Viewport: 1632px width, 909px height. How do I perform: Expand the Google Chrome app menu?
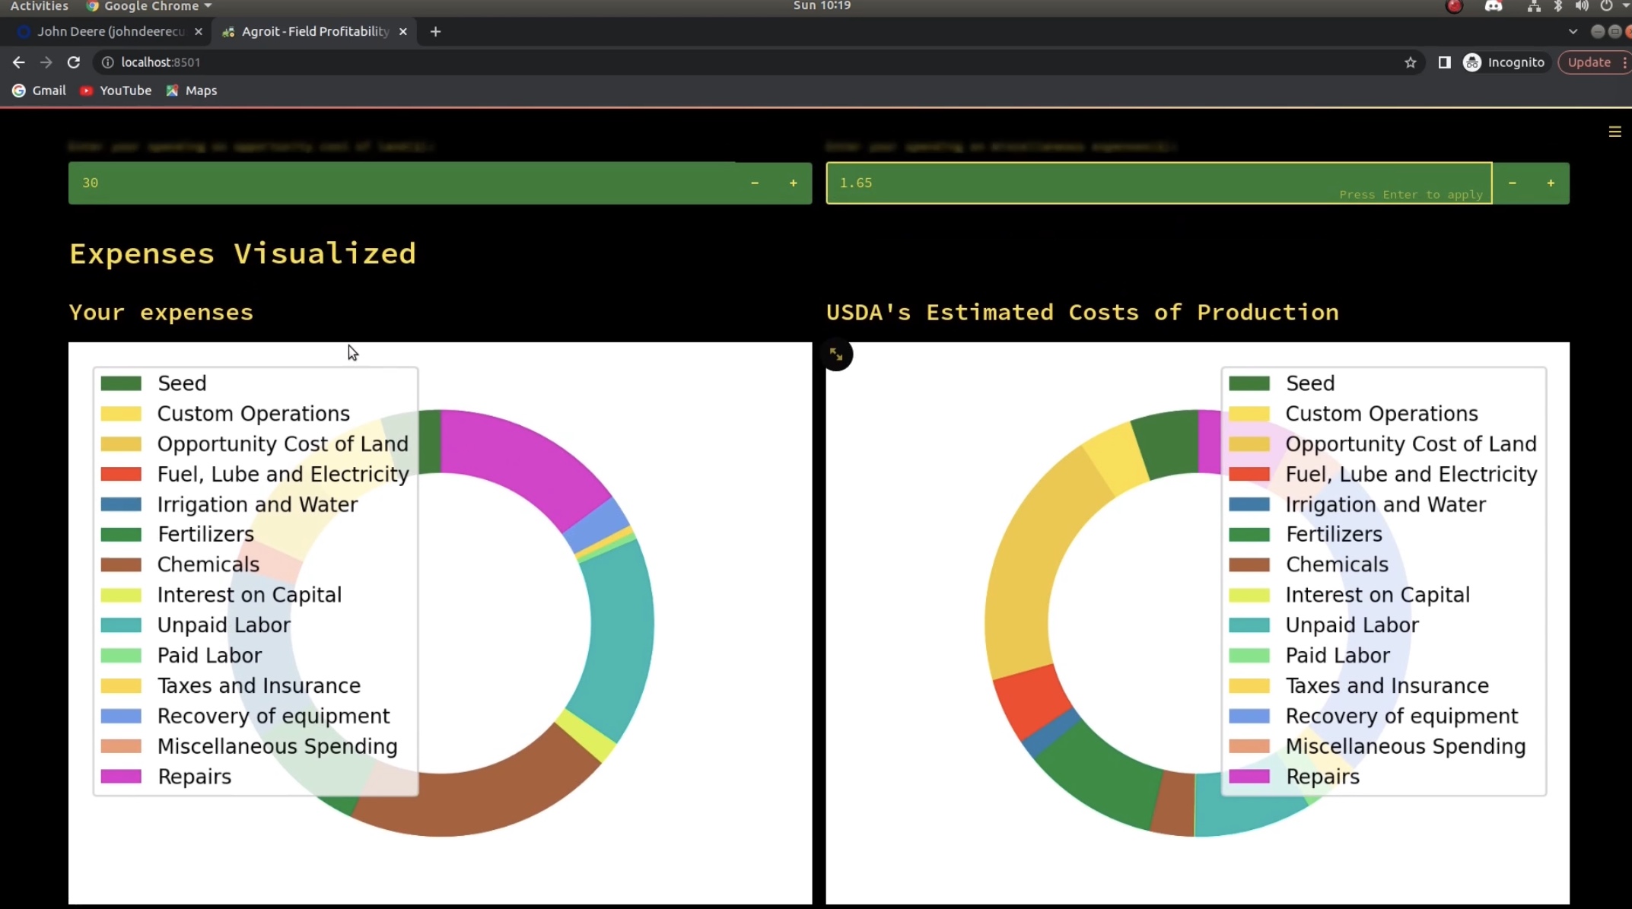click(x=151, y=6)
